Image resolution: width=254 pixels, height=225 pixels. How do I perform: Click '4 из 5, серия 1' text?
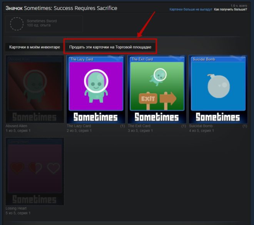[201, 131]
